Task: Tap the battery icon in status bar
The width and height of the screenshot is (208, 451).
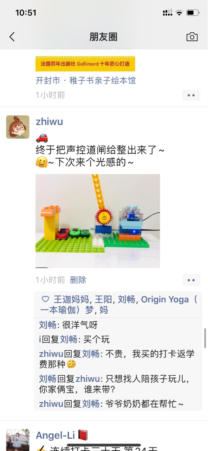Action: pos(193,13)
